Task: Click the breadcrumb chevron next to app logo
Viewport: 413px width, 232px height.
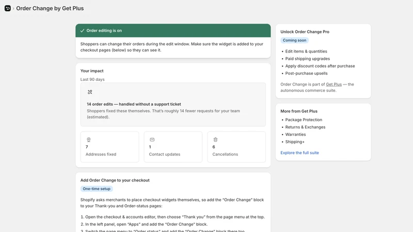Action: pyautogui.click(x=13, y=8)
